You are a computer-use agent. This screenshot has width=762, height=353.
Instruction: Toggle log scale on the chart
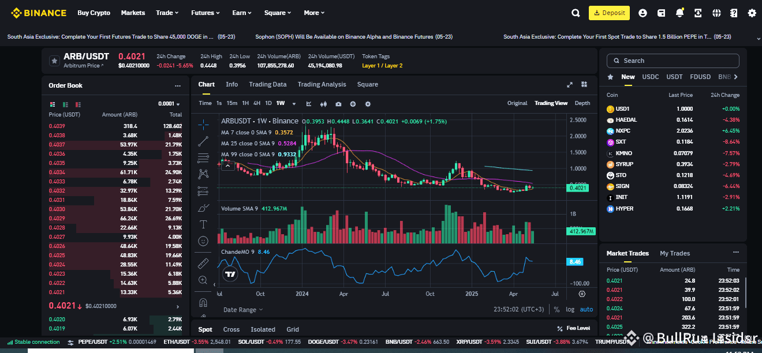[x=570, y=310]
